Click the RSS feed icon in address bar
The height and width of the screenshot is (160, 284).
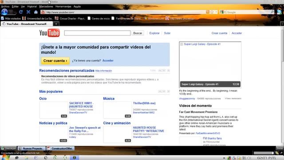click(x=208, y=12)
